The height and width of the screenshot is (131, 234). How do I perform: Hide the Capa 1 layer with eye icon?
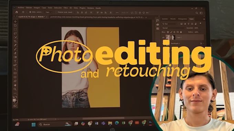(163, 38)
